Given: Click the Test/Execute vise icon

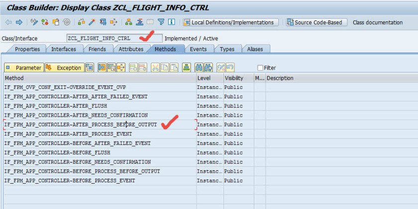Looking at the screenshot, I should pos(103,22).
